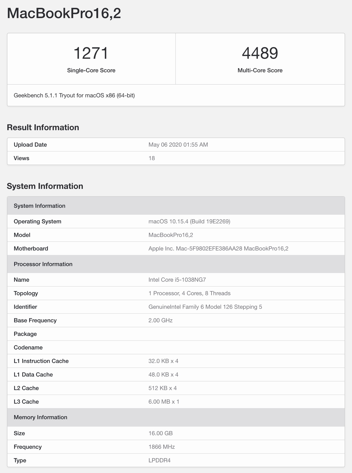Click the Model value MacBookPro16,2
352x473 pixels.
point(171,235)
